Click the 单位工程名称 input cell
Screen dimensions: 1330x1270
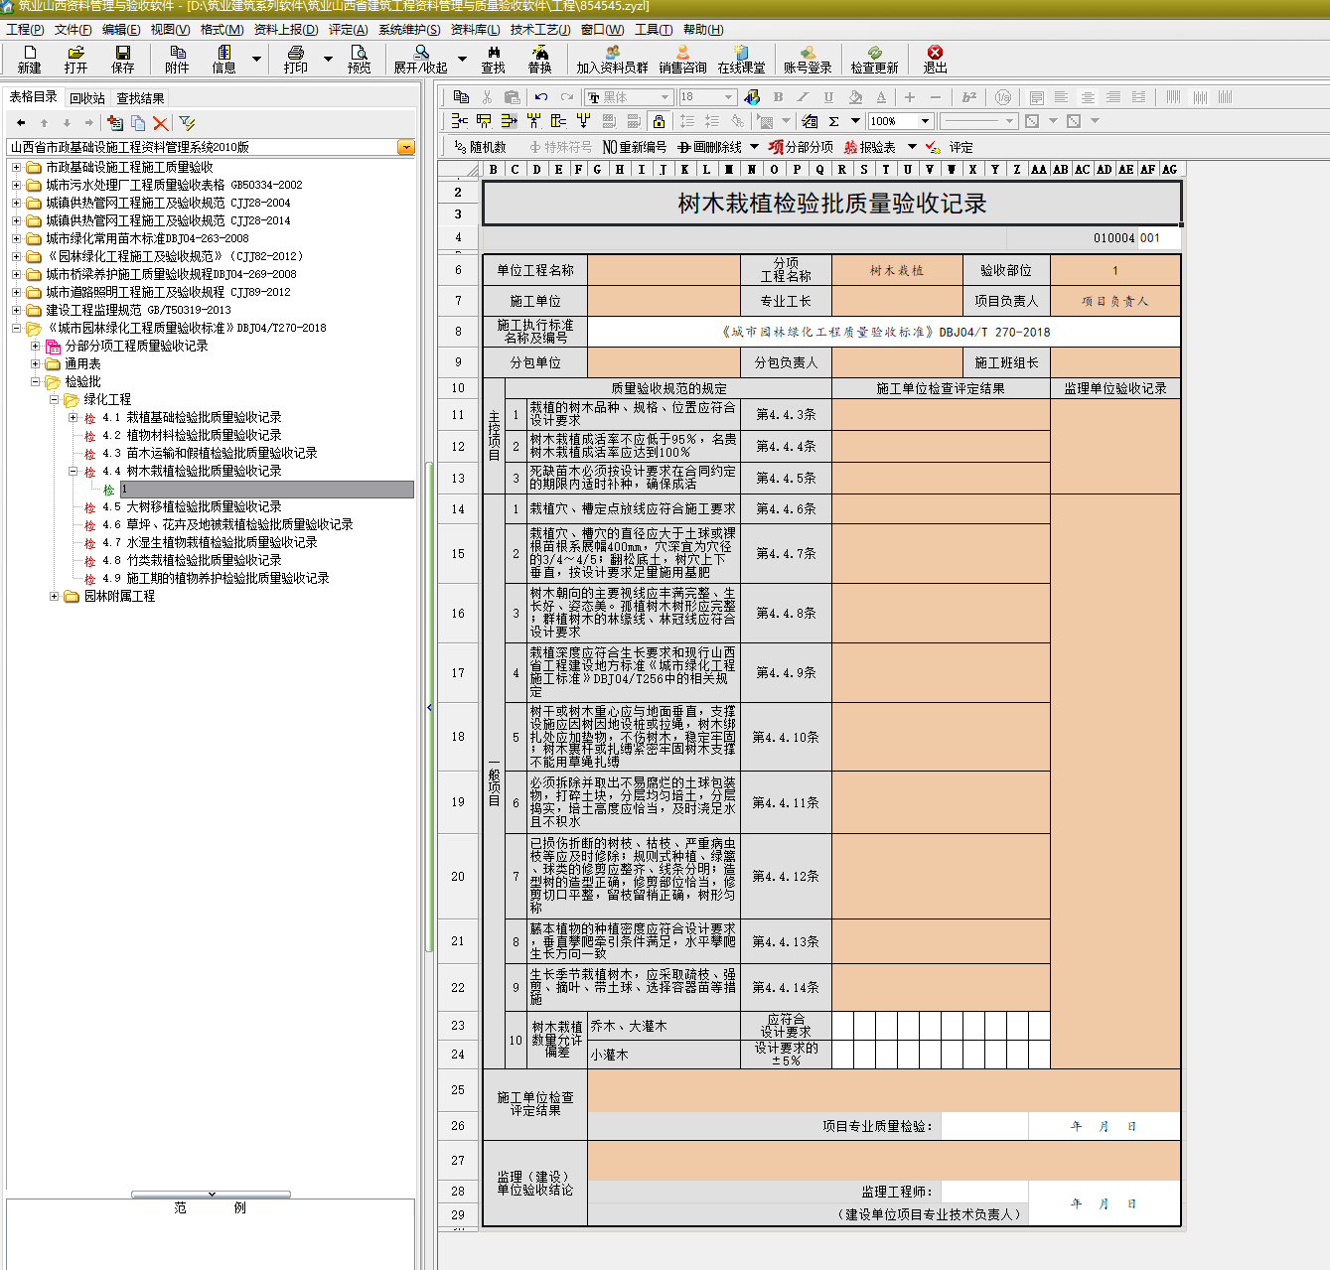coord(664,270)
